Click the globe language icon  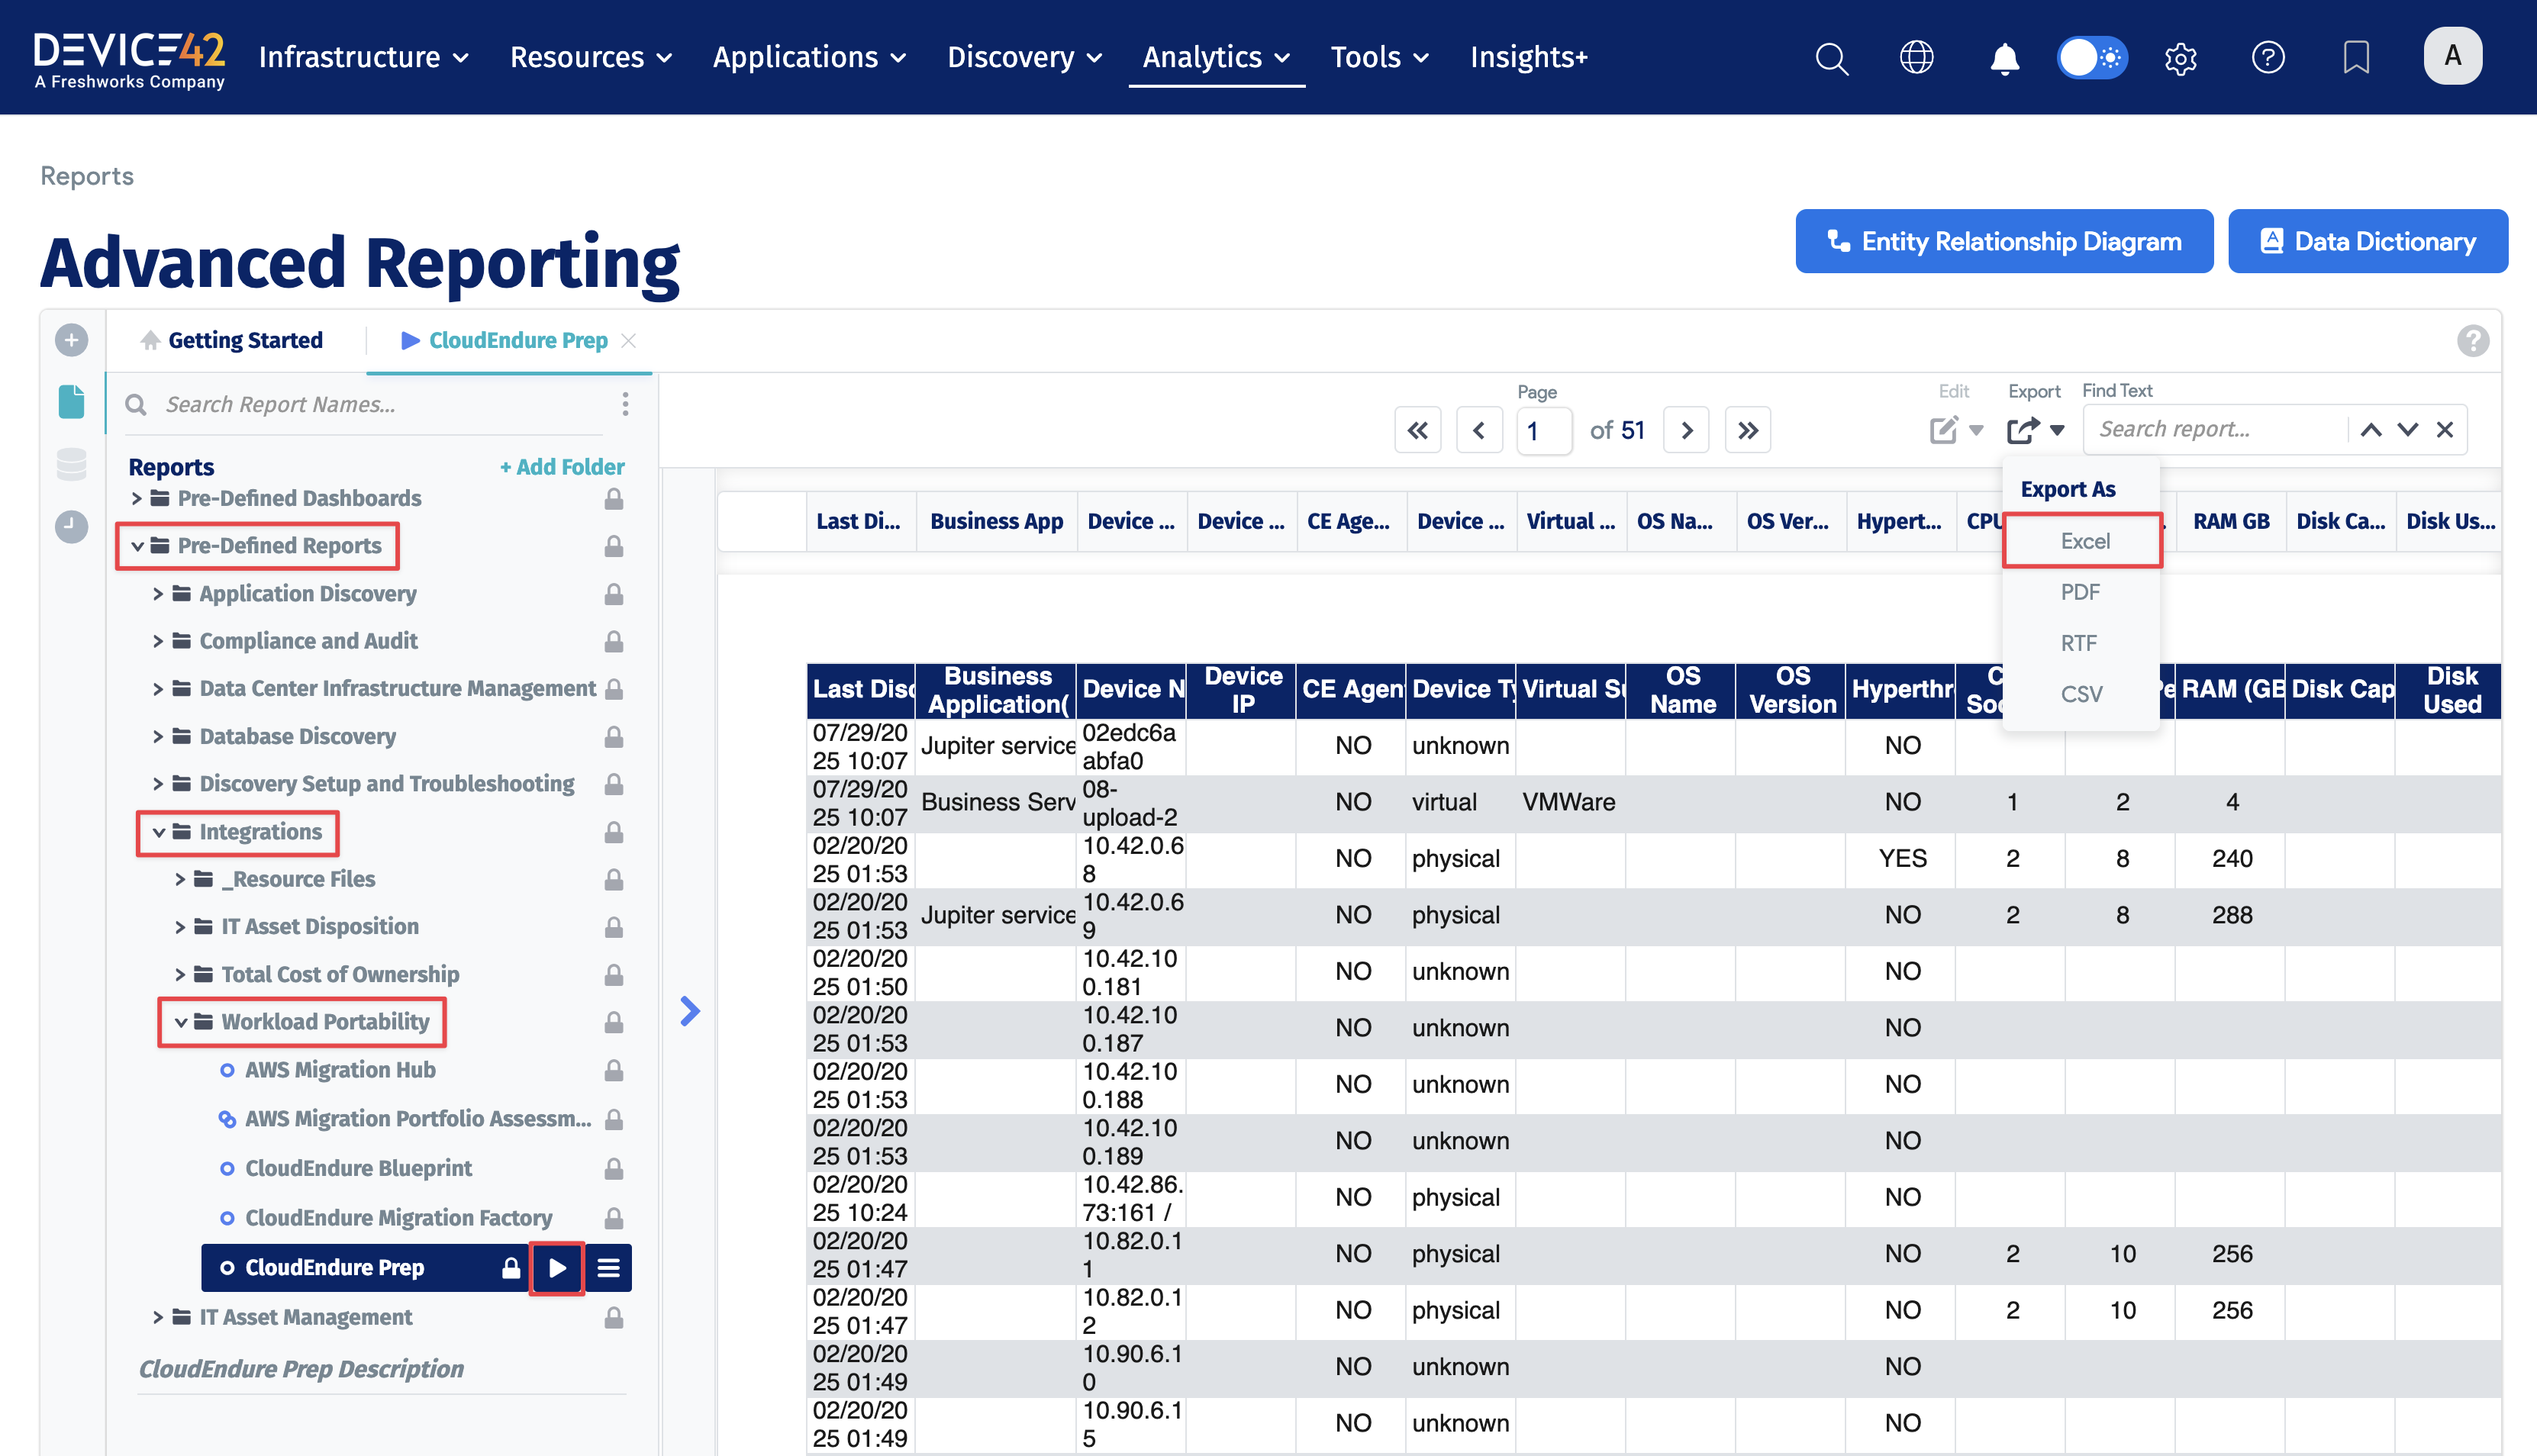(x=1916, y=57)
